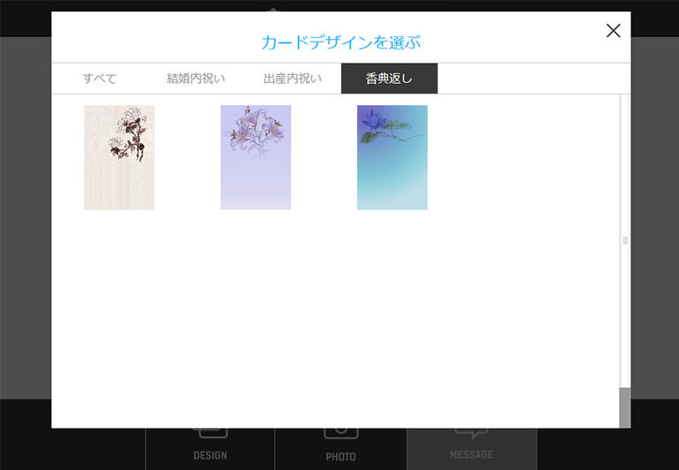
Task: Choose the blue gradient flower card design
Action: (392, 157)
